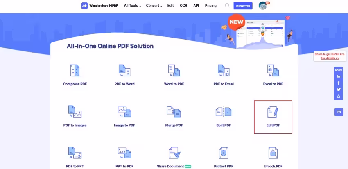Click the DESKTOP button
The height and width of the screenshot is (169, 348).
point(243,6)
